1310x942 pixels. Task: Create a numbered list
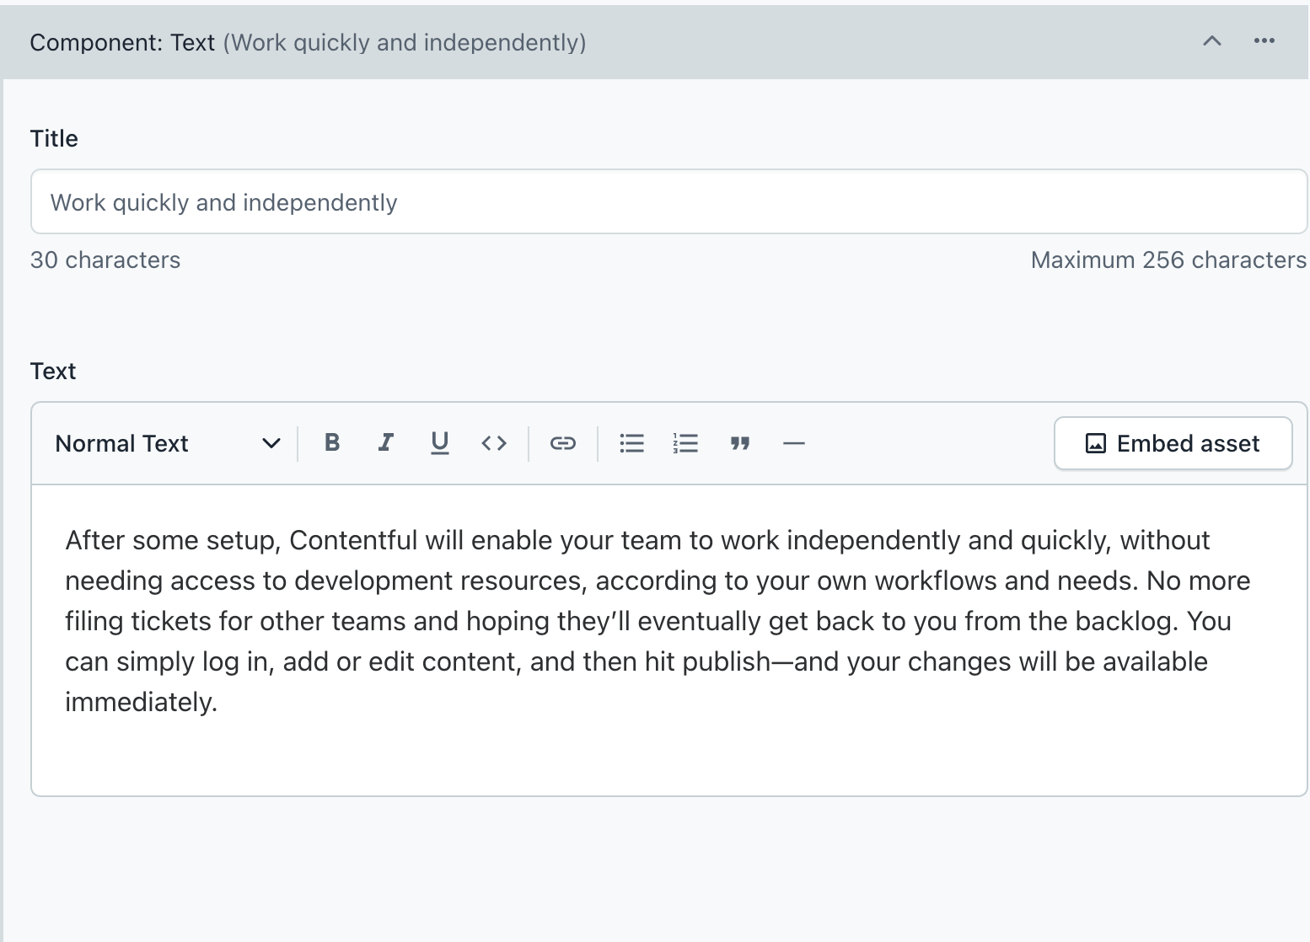coord(685,442)
